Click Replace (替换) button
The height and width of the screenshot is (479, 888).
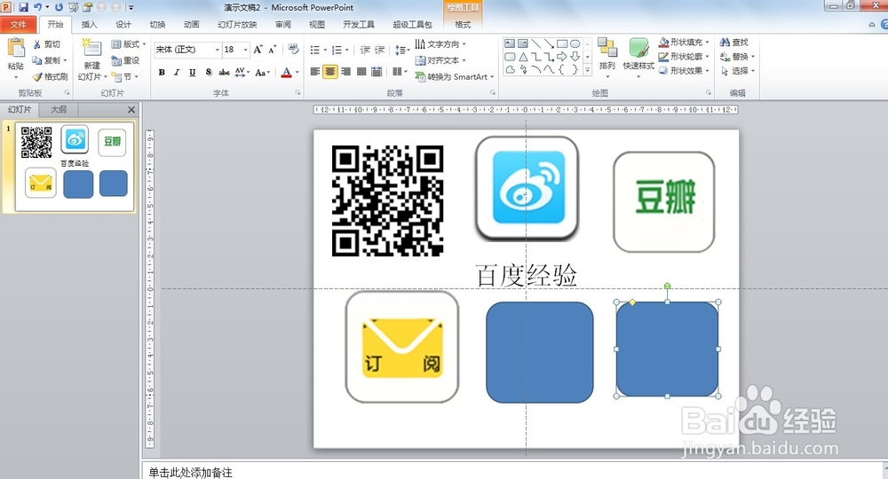pos(736,57)
